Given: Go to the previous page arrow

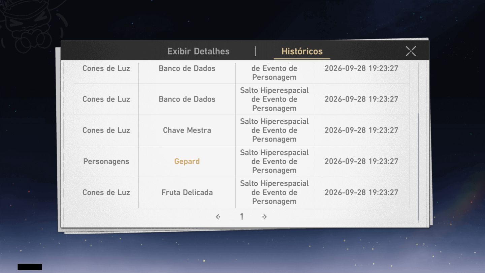Looking at the screenshot, I should (218, 217).
